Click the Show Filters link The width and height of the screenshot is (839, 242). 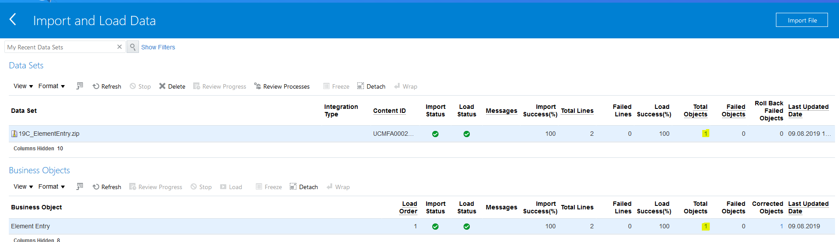point(158,47)
